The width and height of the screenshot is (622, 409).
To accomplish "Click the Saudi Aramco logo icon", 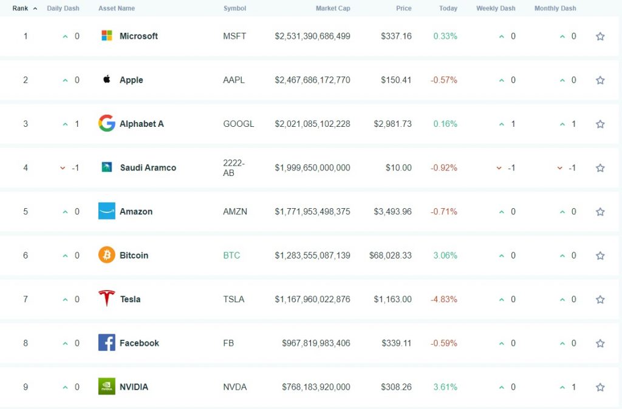I will 107,167.
